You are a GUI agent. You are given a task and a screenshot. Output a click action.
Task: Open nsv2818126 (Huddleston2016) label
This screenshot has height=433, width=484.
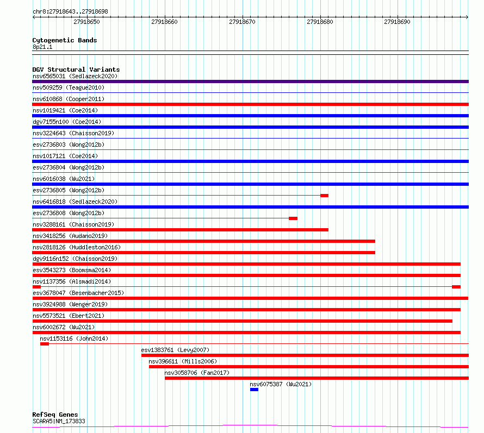tap(77, 247)
